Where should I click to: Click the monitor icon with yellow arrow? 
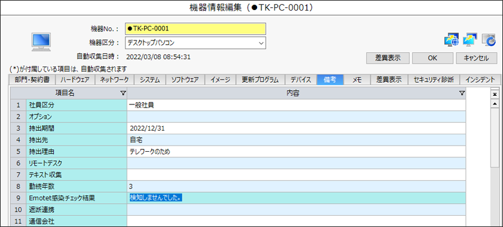(470, 40)
